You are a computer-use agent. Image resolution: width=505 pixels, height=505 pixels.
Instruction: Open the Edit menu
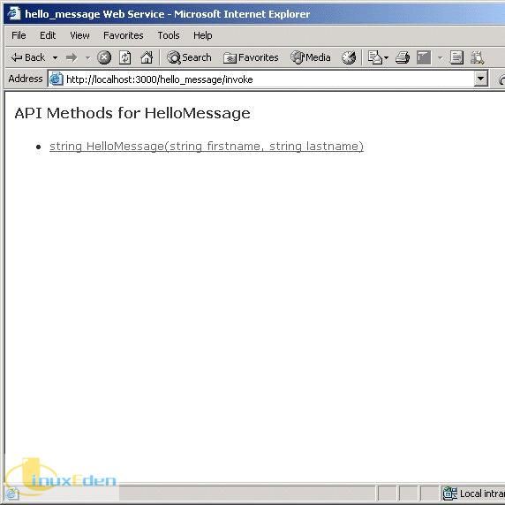(x=48, y=35)
